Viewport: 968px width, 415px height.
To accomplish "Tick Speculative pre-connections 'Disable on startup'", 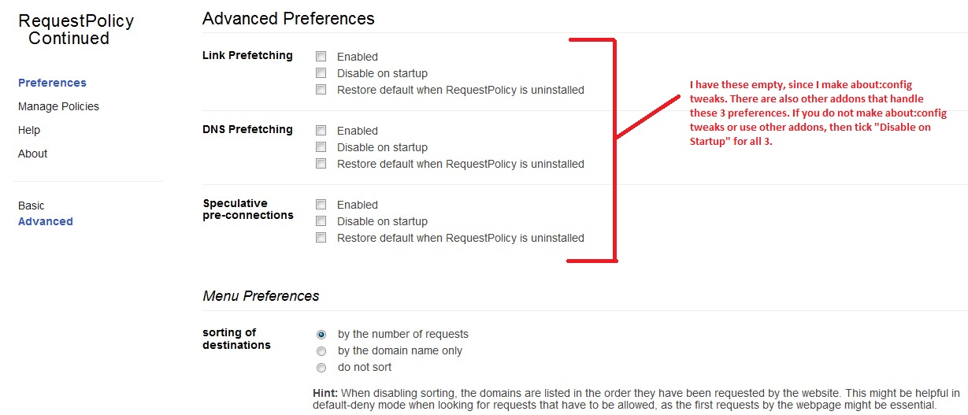I will (321, 221).
